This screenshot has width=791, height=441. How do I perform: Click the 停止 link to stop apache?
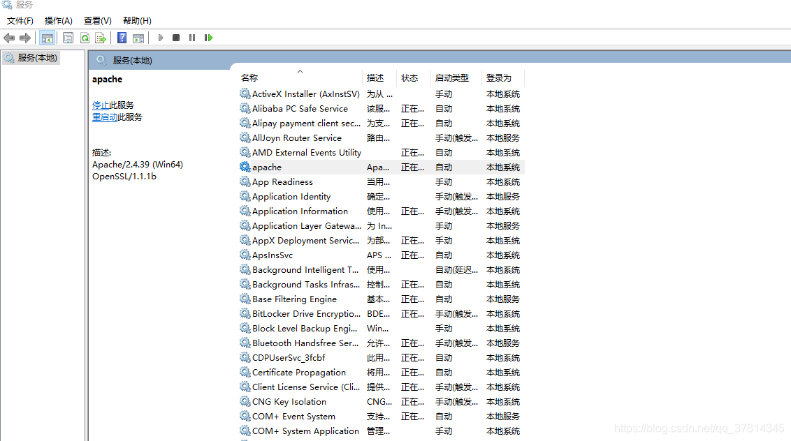point(101,105)
